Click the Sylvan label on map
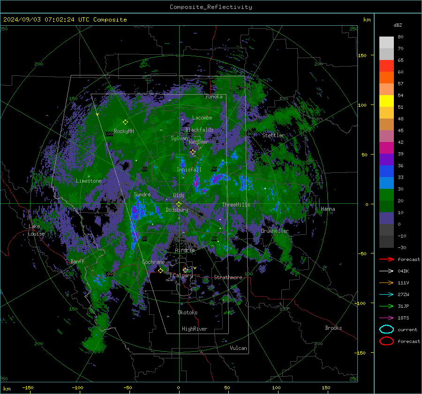Screen dimensions: 422x394 click(x=179, y=138)
